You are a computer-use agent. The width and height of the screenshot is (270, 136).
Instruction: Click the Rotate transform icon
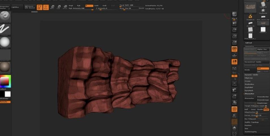click(65, 7)
